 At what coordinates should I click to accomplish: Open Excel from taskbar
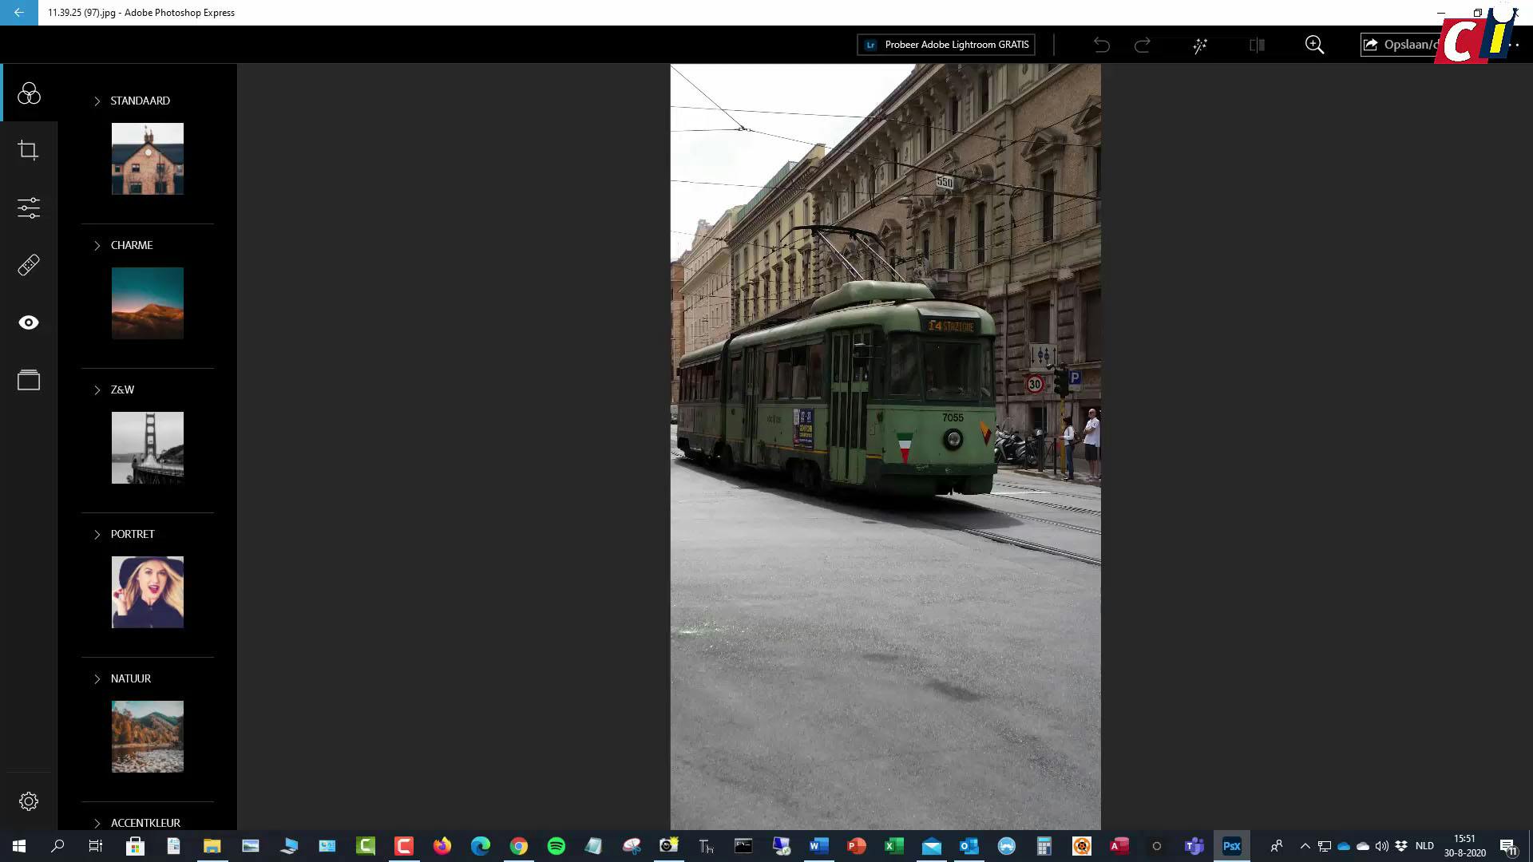coord(893,846)
